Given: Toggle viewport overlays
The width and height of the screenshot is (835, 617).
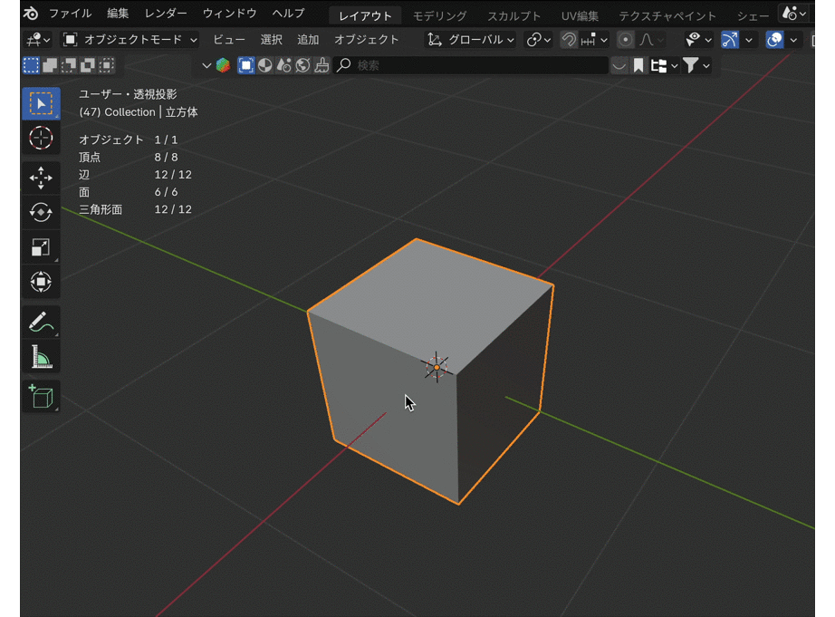Looking at the screenshot, I should (775, 40).
